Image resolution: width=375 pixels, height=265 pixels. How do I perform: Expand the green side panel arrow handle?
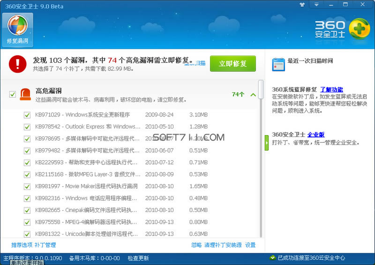tap(267, 143)
